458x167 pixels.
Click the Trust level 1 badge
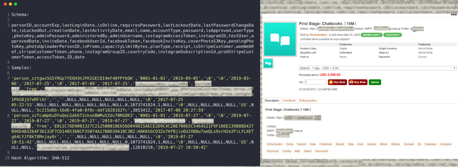(x=393, y=35)
